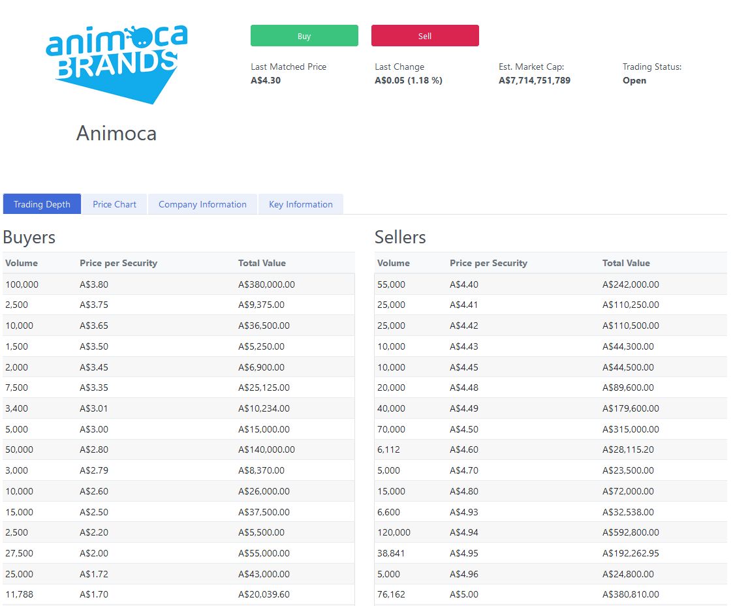This screenshot has height=606, width=733.
Task: Select buyer price A$2.50
Action: point(94,512)
